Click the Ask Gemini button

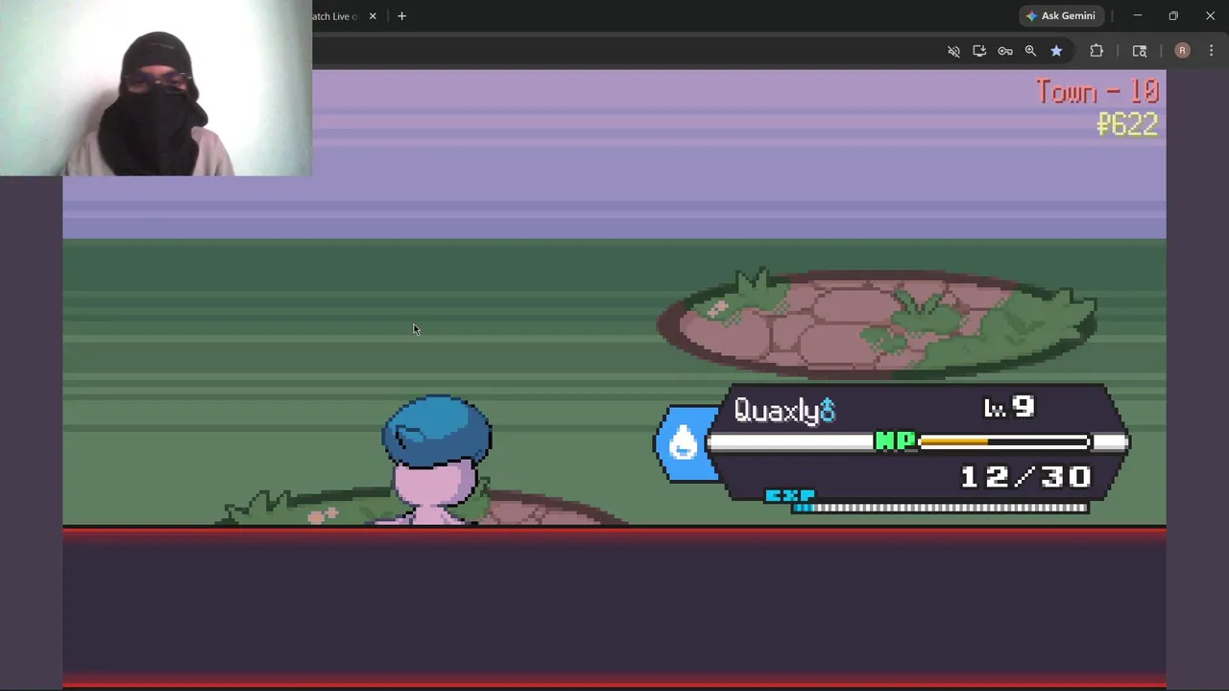click(1060, 15)
